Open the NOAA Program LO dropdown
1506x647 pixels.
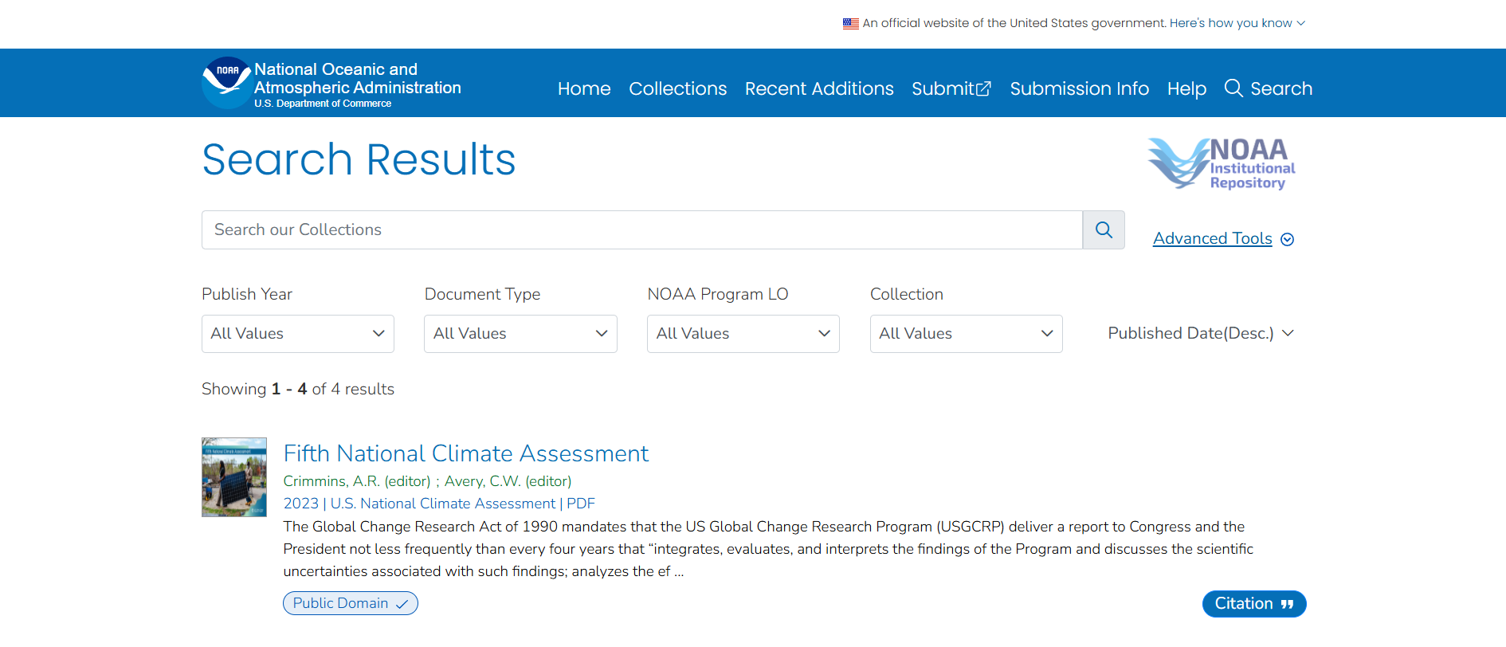[x=743, y=334]
